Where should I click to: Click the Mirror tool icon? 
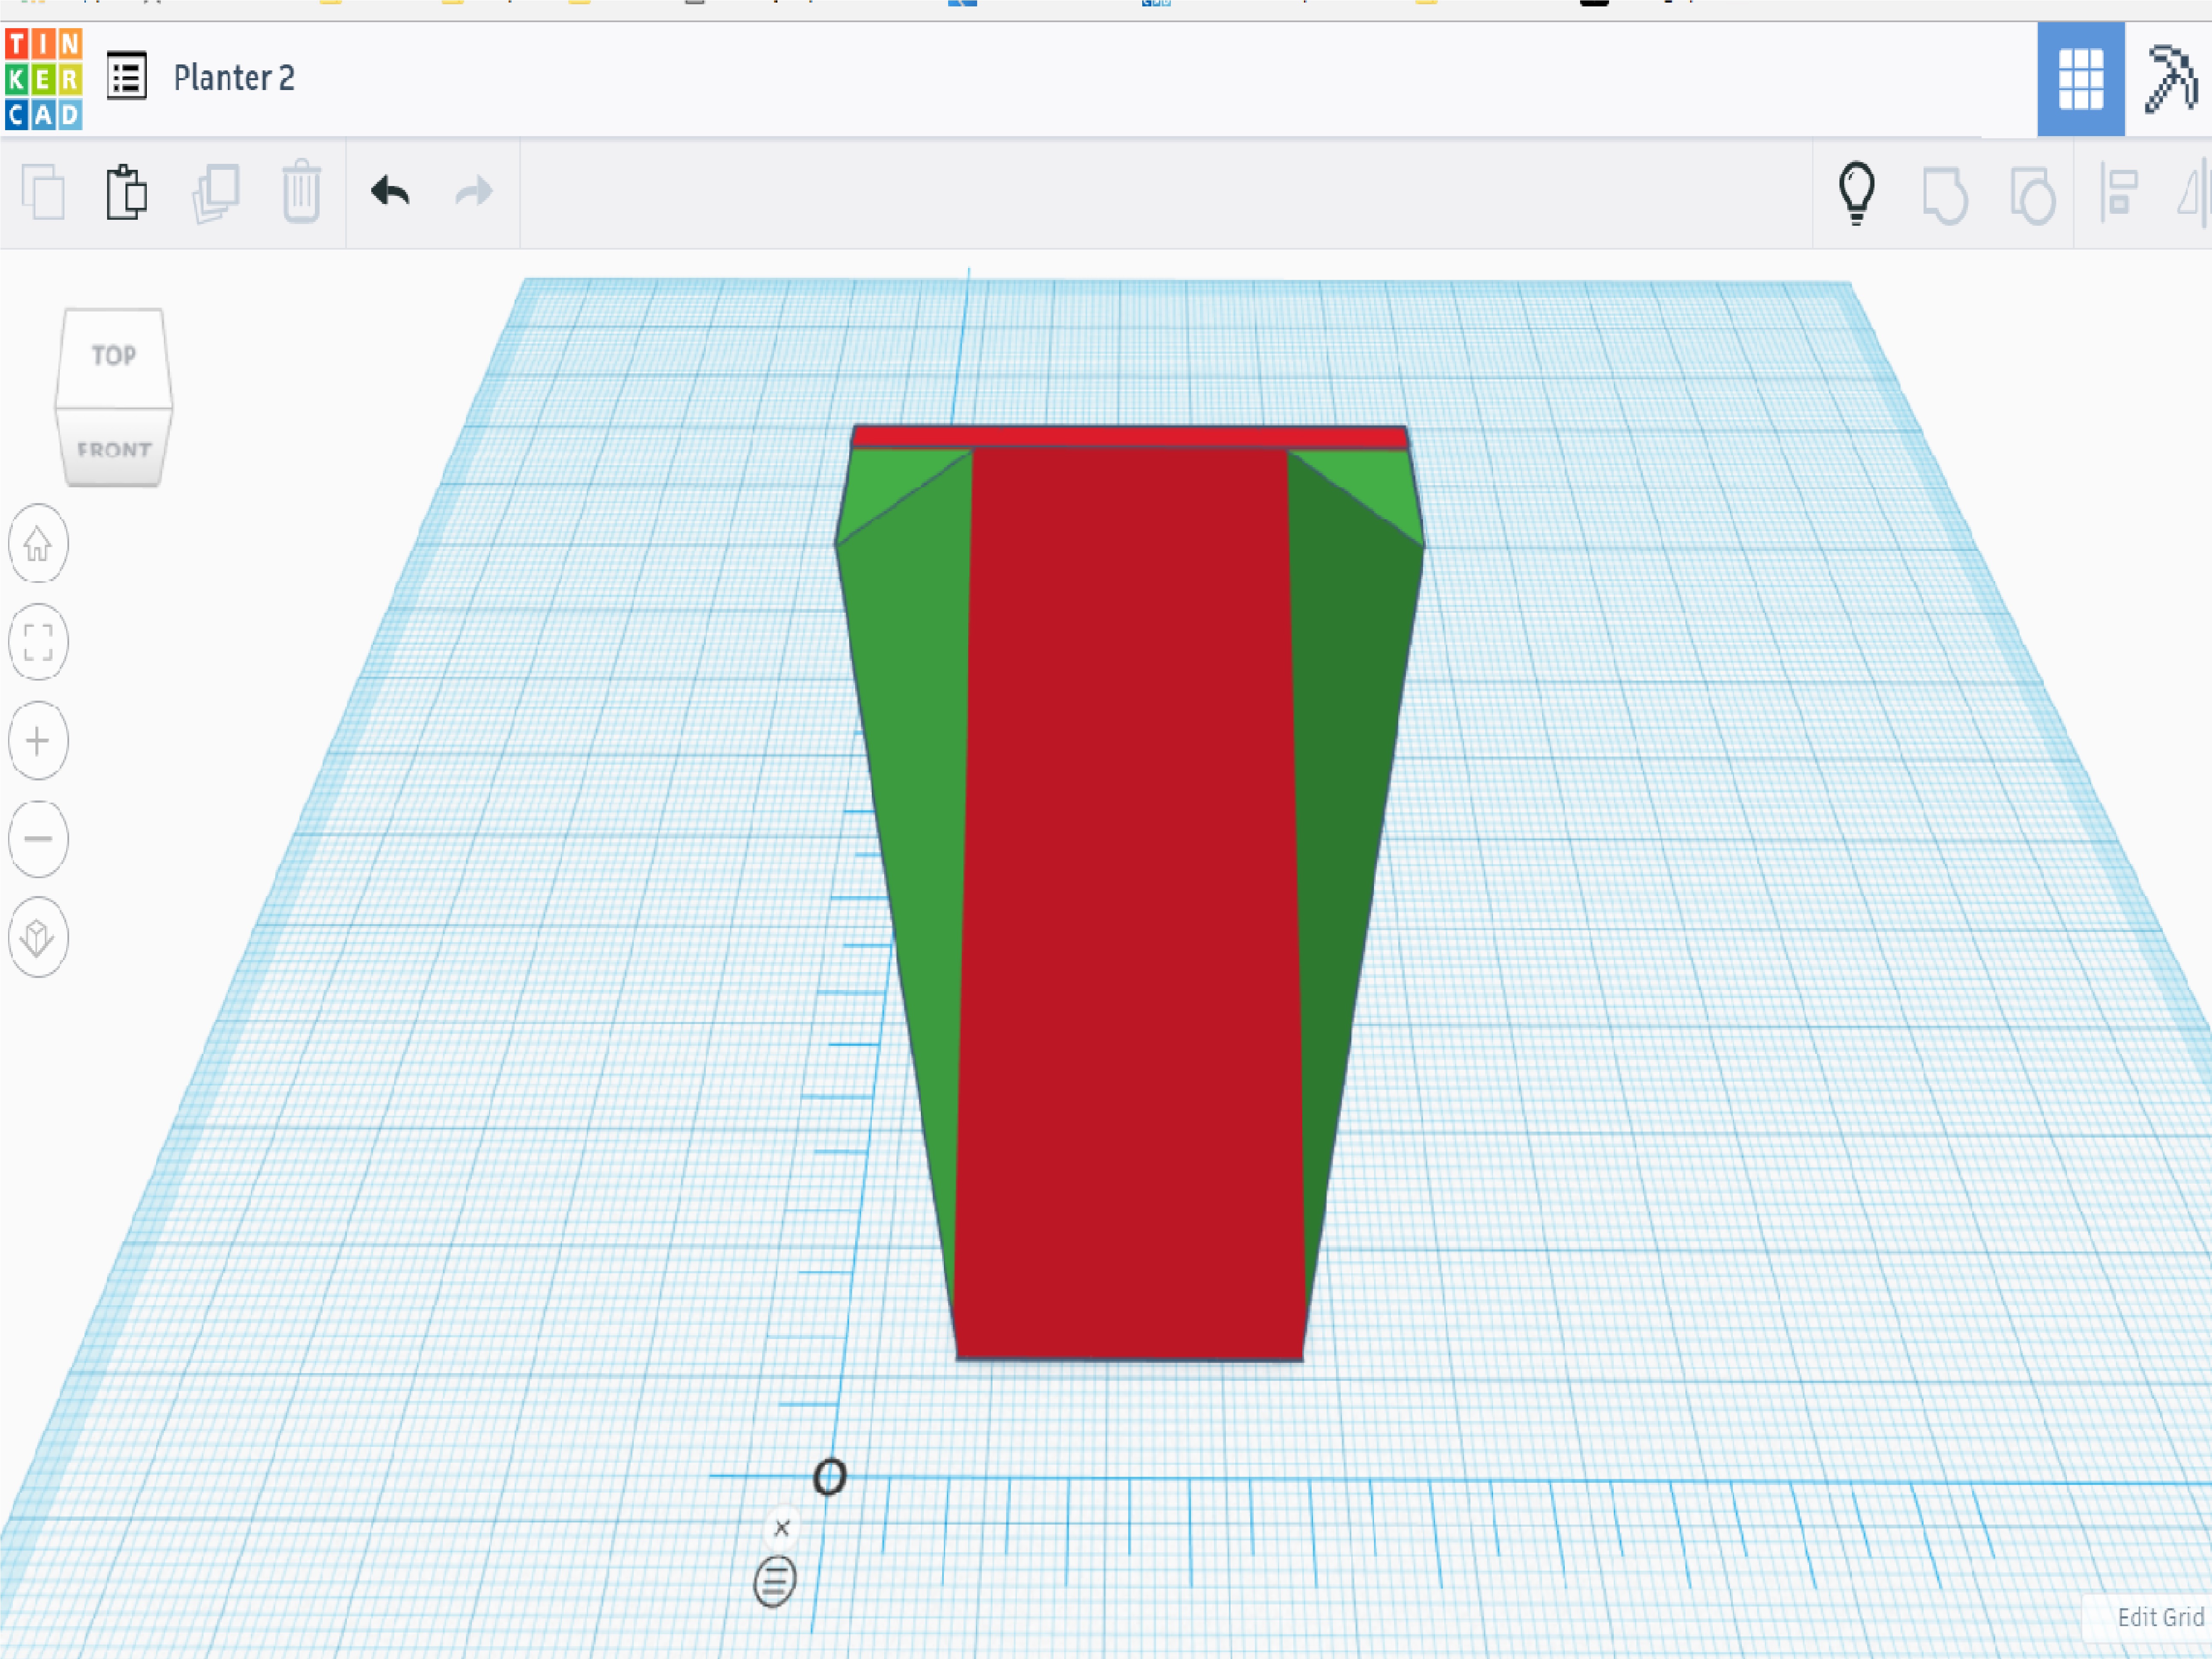pos(2194,192)
